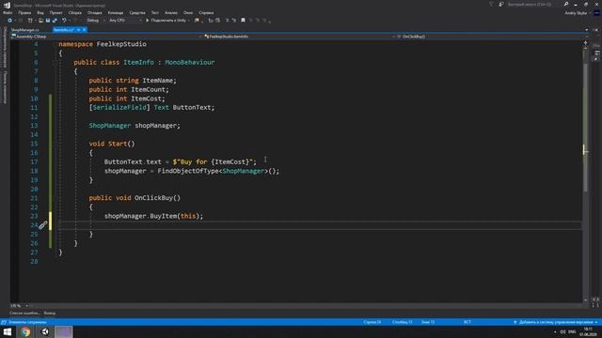
Task: Click the ItemInfo class name in code
Action: pyautogui.click(x=138, y=63)
